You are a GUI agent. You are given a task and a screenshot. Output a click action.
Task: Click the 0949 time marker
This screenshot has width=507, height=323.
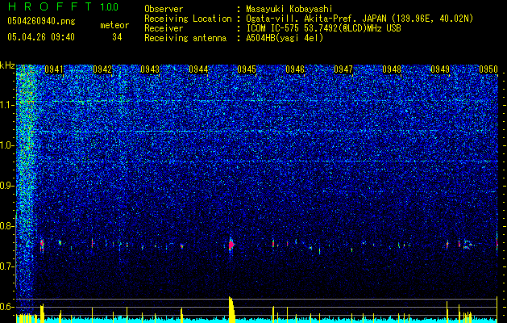click(x=440, y=69)
